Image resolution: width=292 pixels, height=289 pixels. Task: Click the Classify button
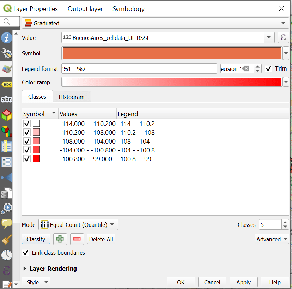pos(36,239)
